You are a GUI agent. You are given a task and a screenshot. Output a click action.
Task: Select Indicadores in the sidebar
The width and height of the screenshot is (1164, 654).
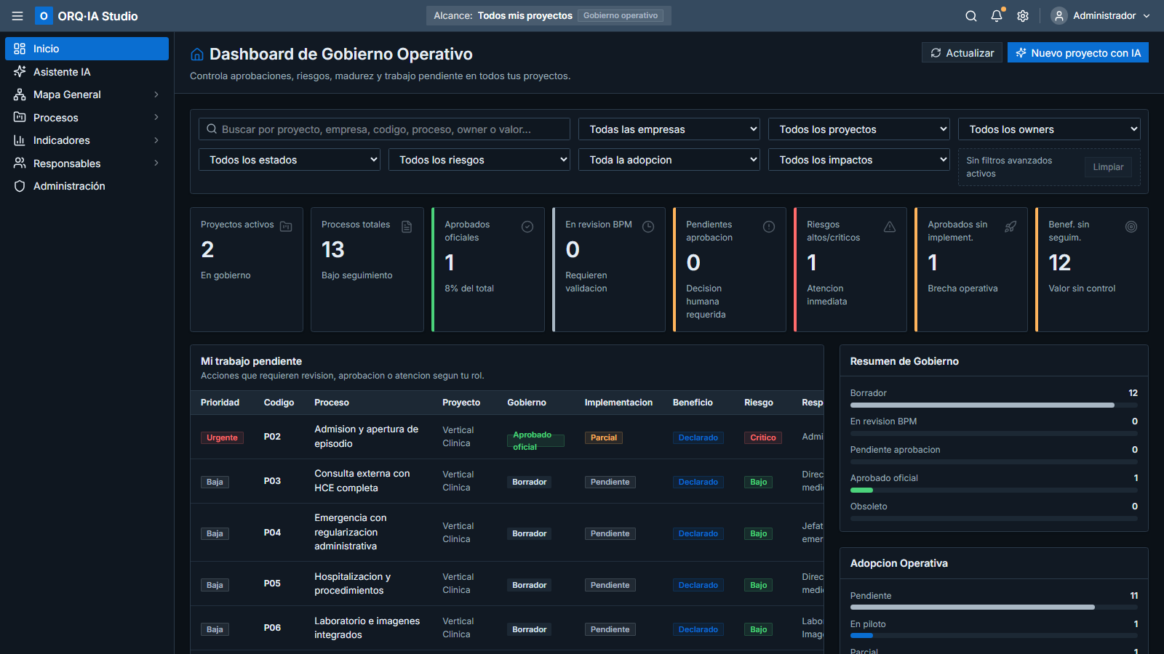(87, 140)
